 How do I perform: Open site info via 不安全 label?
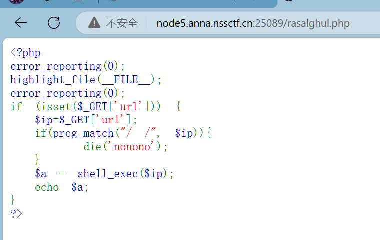[121, 23]
